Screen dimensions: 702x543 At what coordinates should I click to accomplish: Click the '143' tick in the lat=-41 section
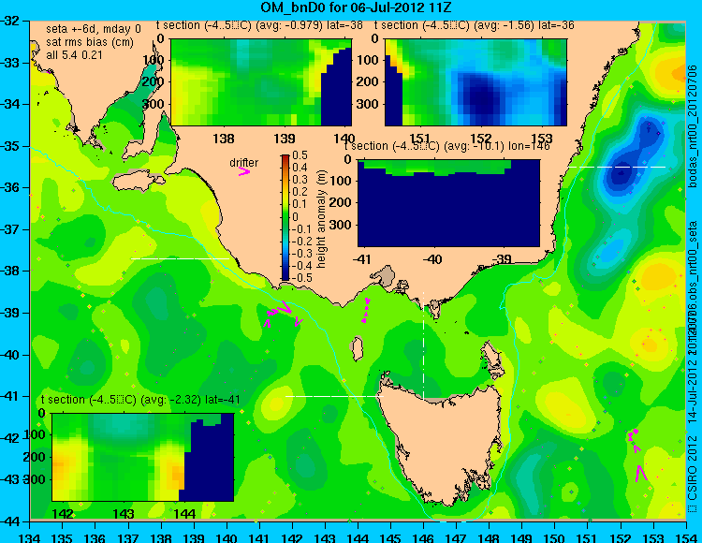124,513
